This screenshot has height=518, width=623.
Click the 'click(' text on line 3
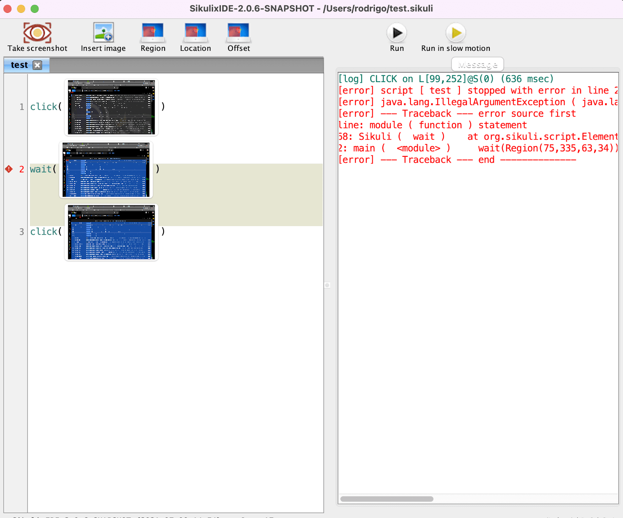tap(46, 232)
